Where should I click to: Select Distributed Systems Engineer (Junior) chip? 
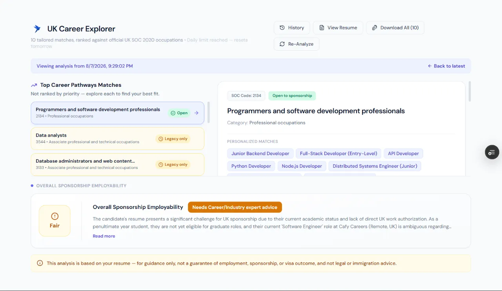(375, 166)
